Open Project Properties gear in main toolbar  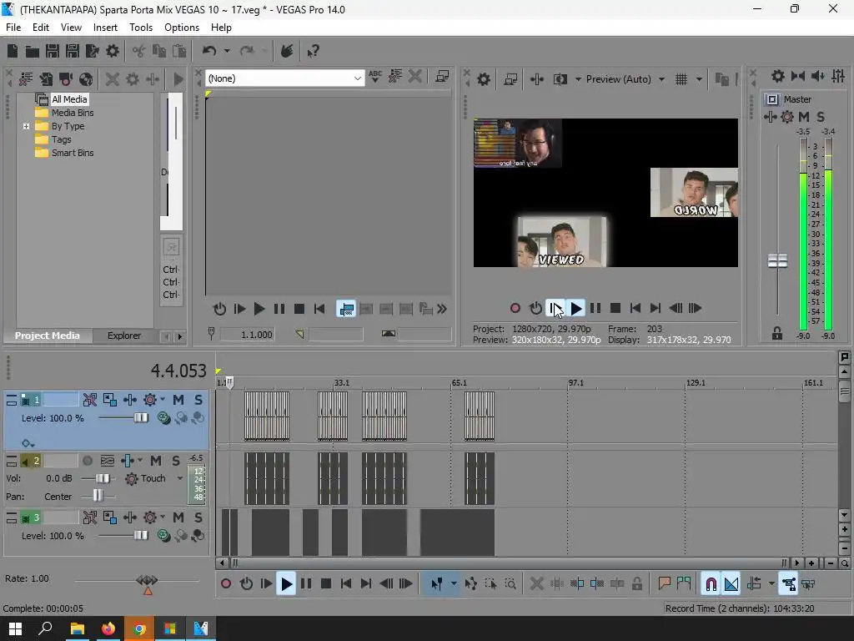click(x=113, y=51)
